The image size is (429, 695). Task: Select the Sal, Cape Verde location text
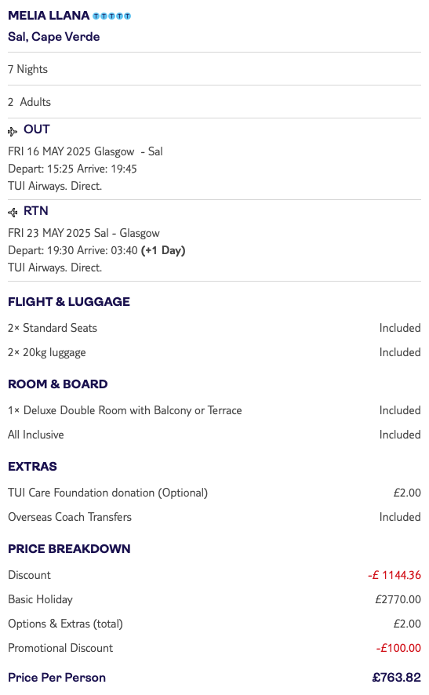tap(53, 37)
